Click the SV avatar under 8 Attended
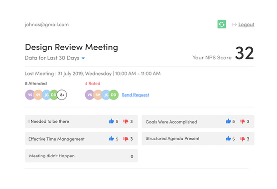Screen dimensions: 277x189 [x=38, y=95]
